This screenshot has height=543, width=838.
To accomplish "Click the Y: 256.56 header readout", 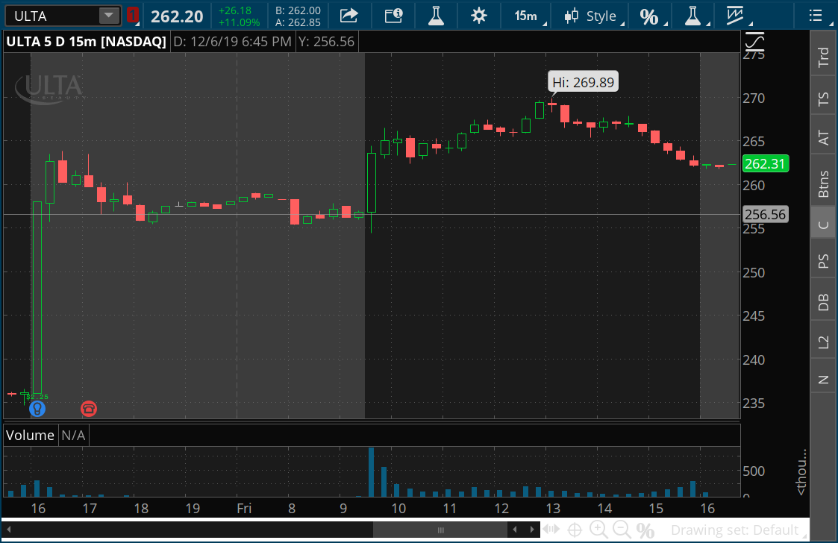I will point(326,42).
